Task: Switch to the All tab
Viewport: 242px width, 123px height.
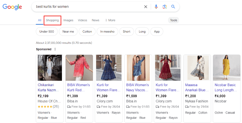Action: tap(40, 20)
